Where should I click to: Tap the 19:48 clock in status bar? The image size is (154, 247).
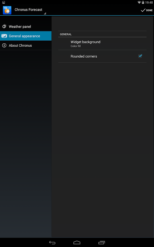point(149,2)
